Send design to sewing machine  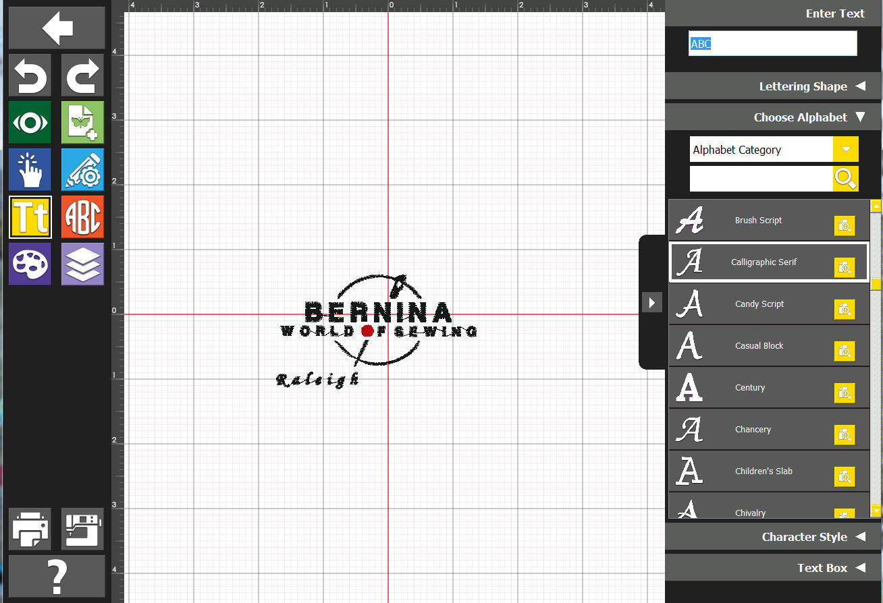82,529
